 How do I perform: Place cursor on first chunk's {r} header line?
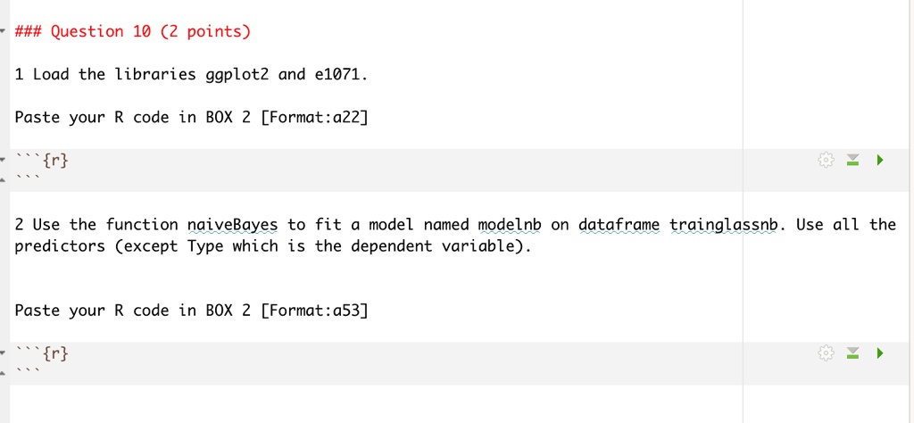tap(42, 160)
